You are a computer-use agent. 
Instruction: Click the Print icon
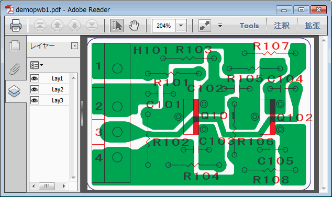16,26
